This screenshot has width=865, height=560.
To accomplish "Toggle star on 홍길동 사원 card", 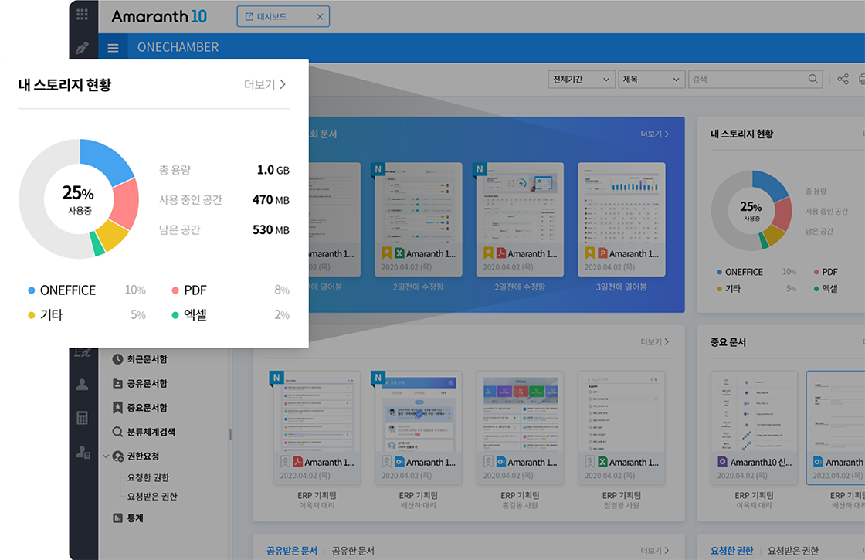I will point(488,461).
